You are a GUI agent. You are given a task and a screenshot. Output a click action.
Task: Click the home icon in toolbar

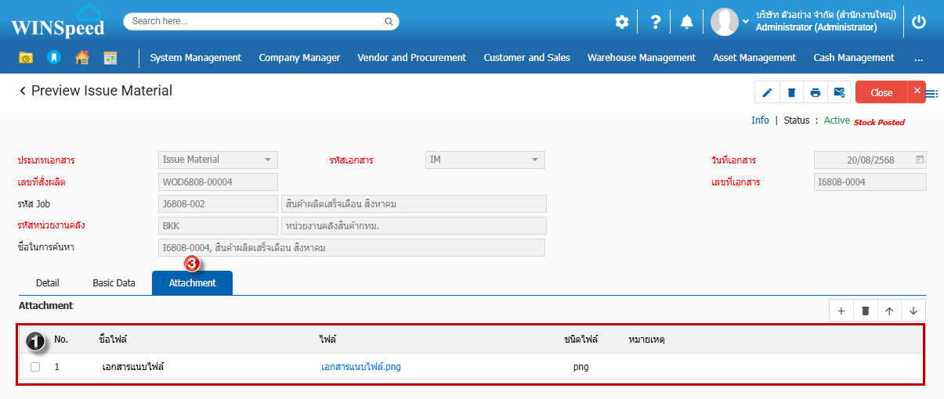81,58
